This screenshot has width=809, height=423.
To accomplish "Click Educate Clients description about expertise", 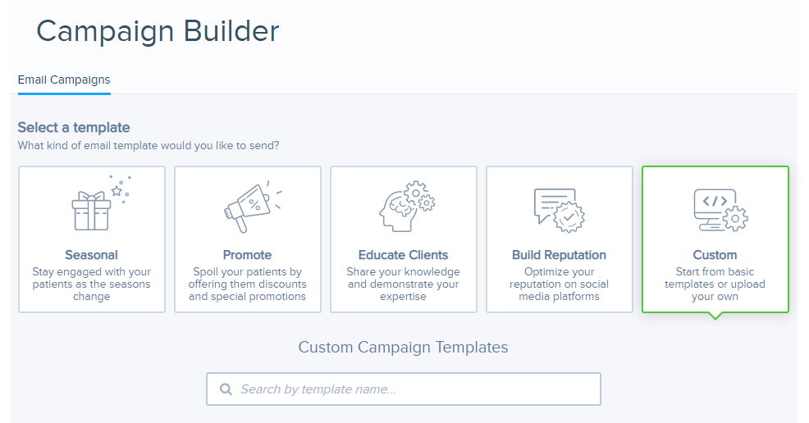I will pos(403,284).
